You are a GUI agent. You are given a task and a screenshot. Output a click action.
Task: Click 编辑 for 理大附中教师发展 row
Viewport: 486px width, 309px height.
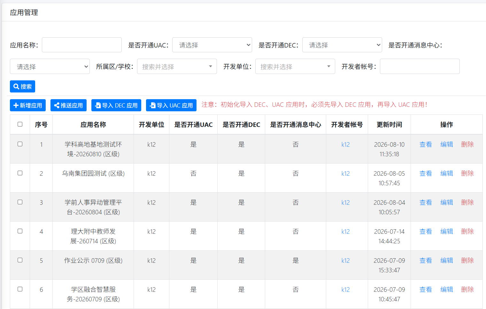[447, 232]
